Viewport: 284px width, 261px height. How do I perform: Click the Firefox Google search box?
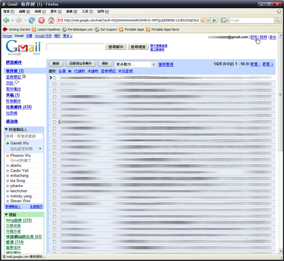click(252, 20)
